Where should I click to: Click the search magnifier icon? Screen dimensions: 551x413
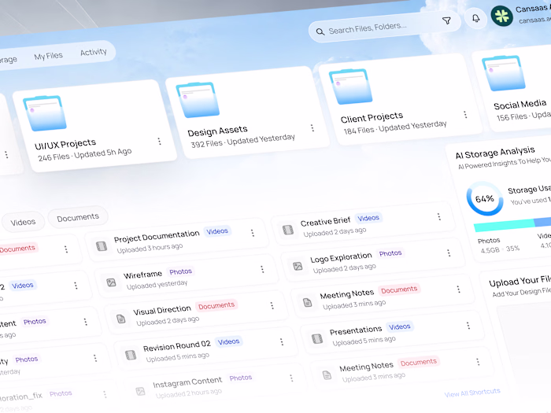(320, 32)
